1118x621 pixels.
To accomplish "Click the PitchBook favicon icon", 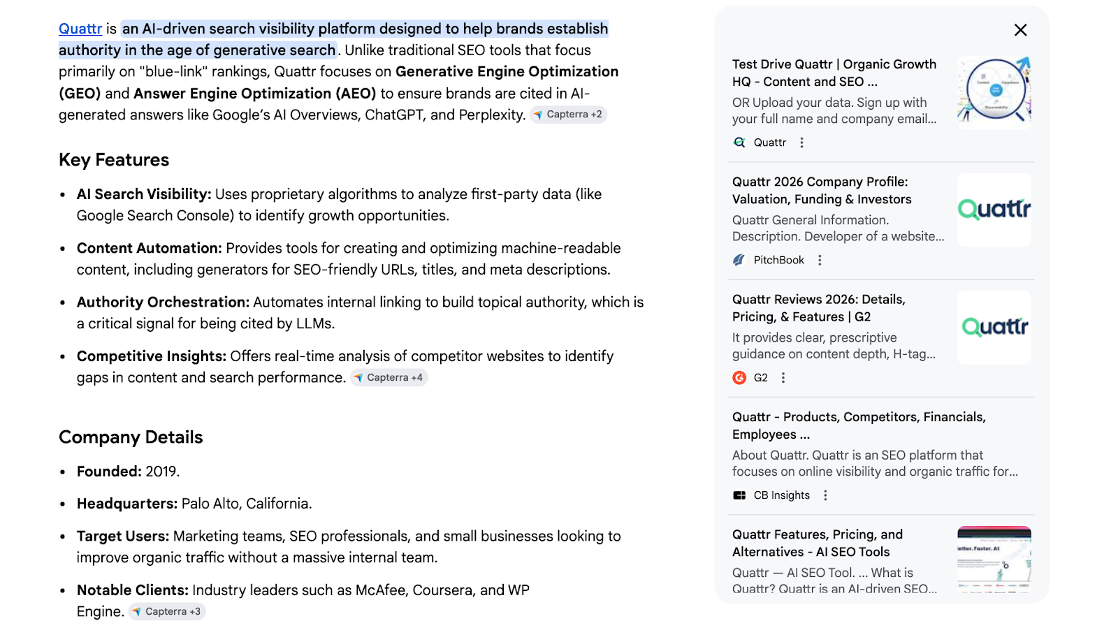I will click(739, 260).
